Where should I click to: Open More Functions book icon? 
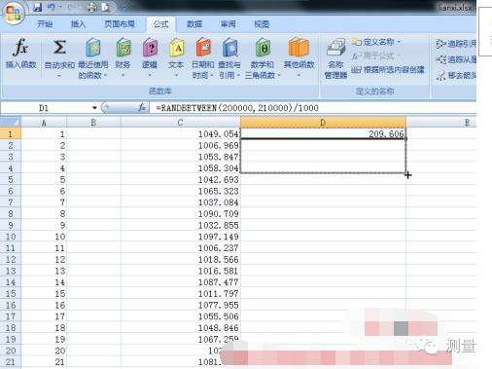[299, 48]
